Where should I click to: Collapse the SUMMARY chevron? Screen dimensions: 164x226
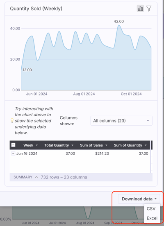click(36, 177)
